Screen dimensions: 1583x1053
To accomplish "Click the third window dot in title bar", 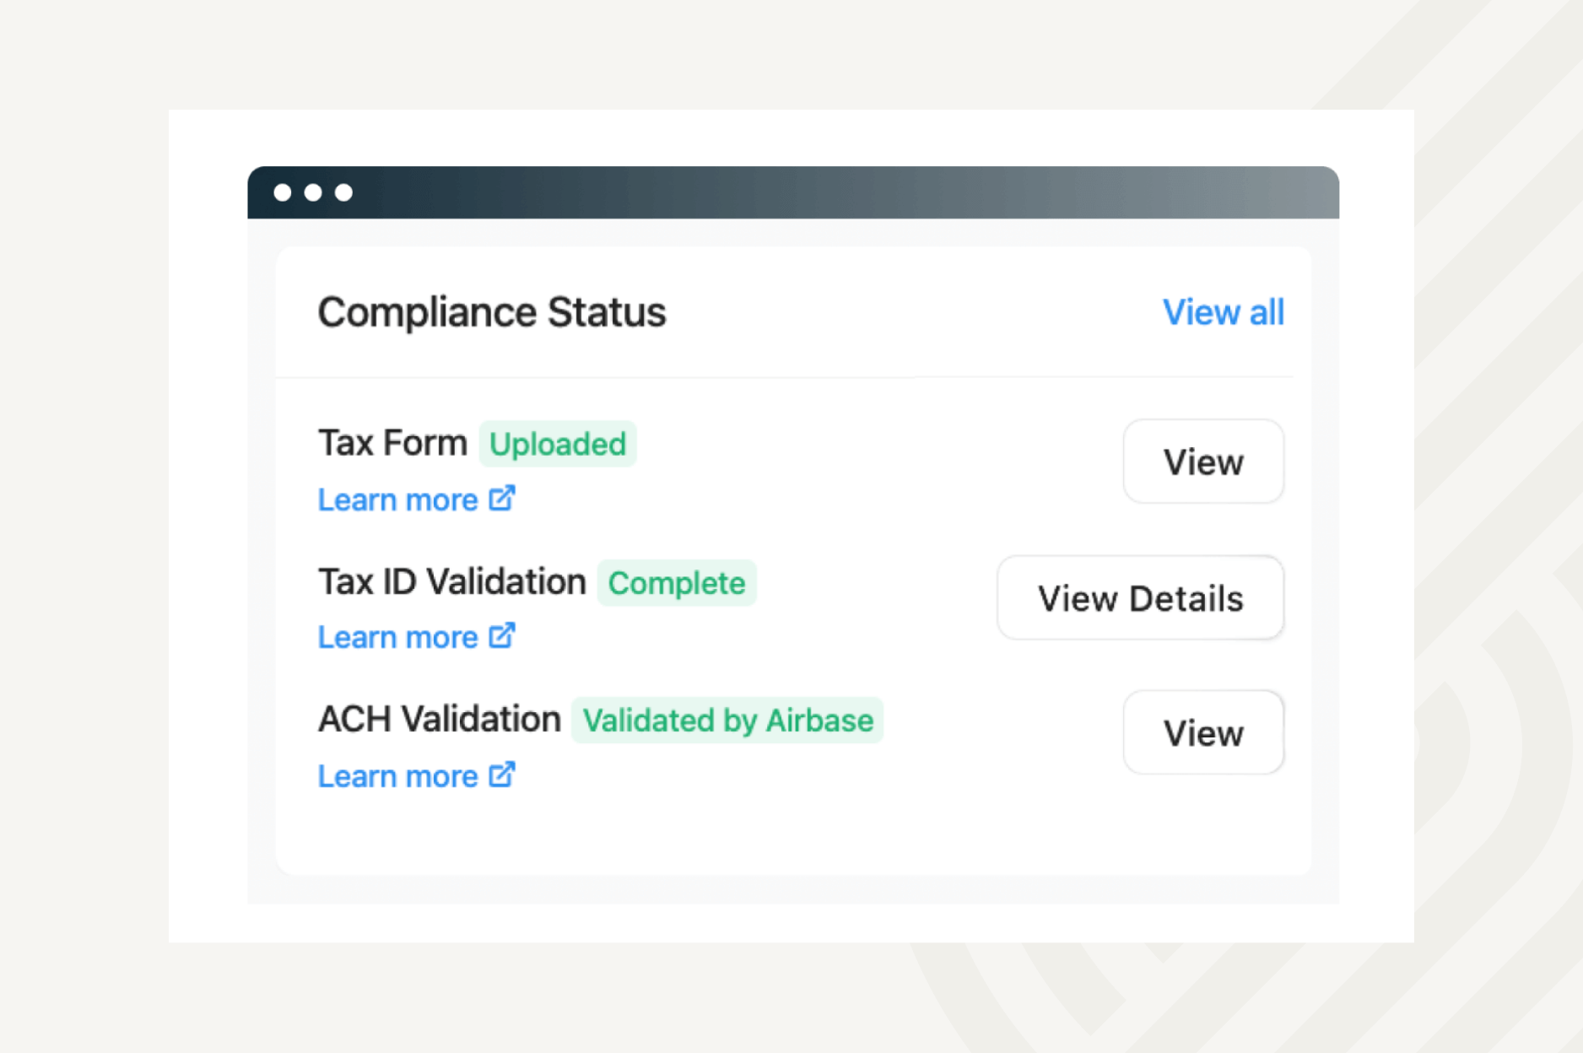I will coord(343,192).
